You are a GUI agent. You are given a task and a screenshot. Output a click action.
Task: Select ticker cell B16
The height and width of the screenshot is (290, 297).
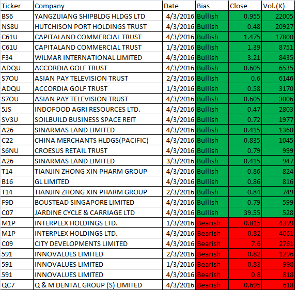coord(17,181)
